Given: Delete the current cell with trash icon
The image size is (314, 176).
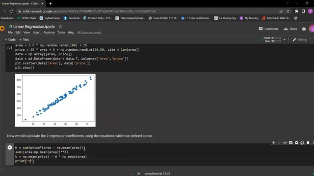Looking at the screenshot, I should (308, 143).
